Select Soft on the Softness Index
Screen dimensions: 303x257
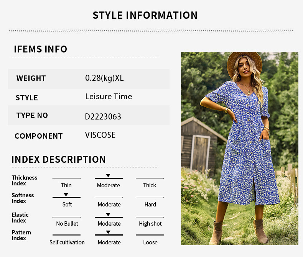(x=67, y=204)
